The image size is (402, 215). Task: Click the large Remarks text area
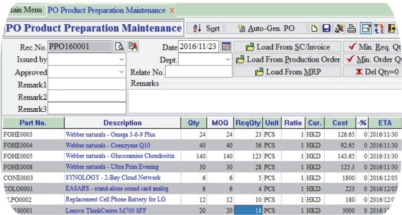(x=265, y=101)
